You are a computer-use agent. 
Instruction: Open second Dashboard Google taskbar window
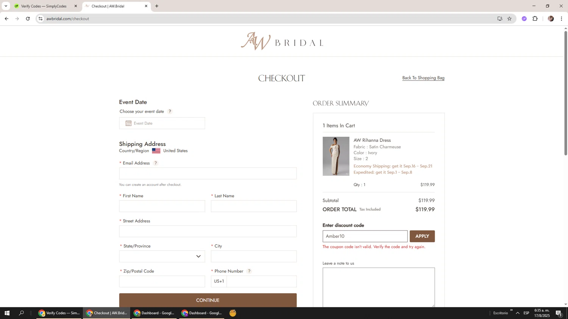[x=202, y=313]
